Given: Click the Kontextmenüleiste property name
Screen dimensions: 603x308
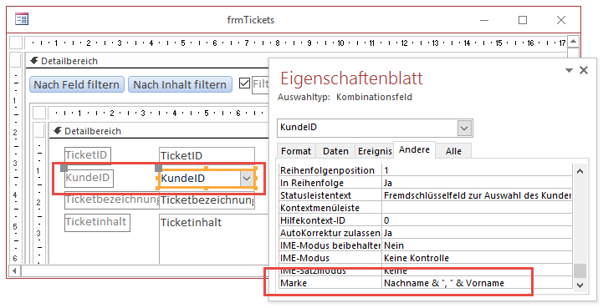Looking at the screenshot, I should [x=320, y=208].
